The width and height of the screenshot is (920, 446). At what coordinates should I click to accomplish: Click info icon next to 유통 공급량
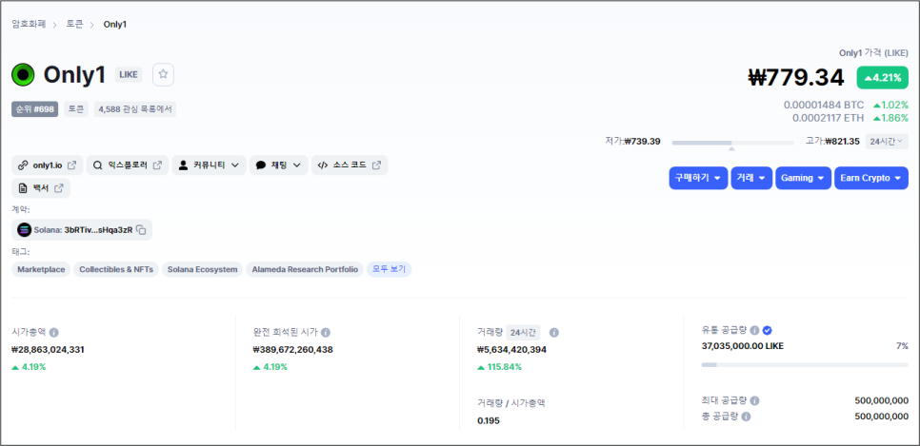coord(754,330)
